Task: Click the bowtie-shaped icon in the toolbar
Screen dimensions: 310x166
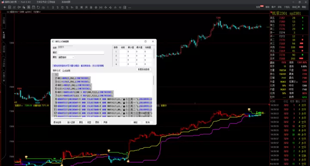Action: pos(101,7)
